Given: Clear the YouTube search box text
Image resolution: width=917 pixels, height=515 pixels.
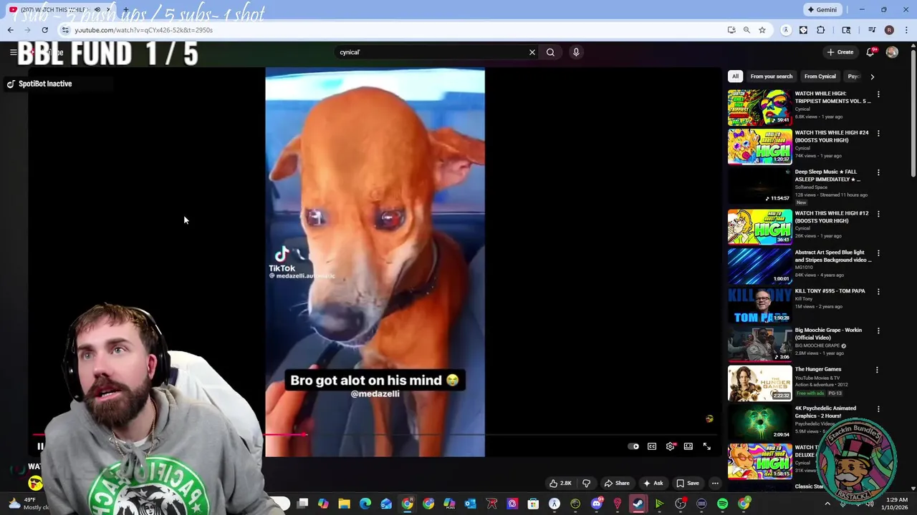Looking at the screenshot, I should [x=532, y=52].
